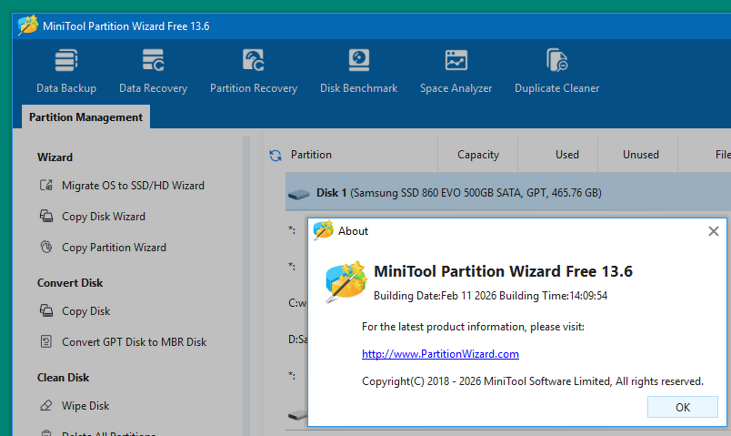Close the About dialog

pos(714,231)
